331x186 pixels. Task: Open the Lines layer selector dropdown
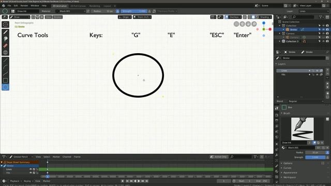pyautogui.click(x=314, y=11)
